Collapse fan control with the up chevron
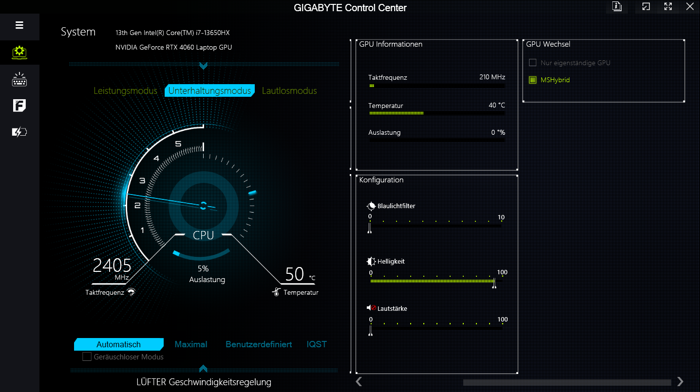Viewport: 700px width, 392px height. pos(204,369)
